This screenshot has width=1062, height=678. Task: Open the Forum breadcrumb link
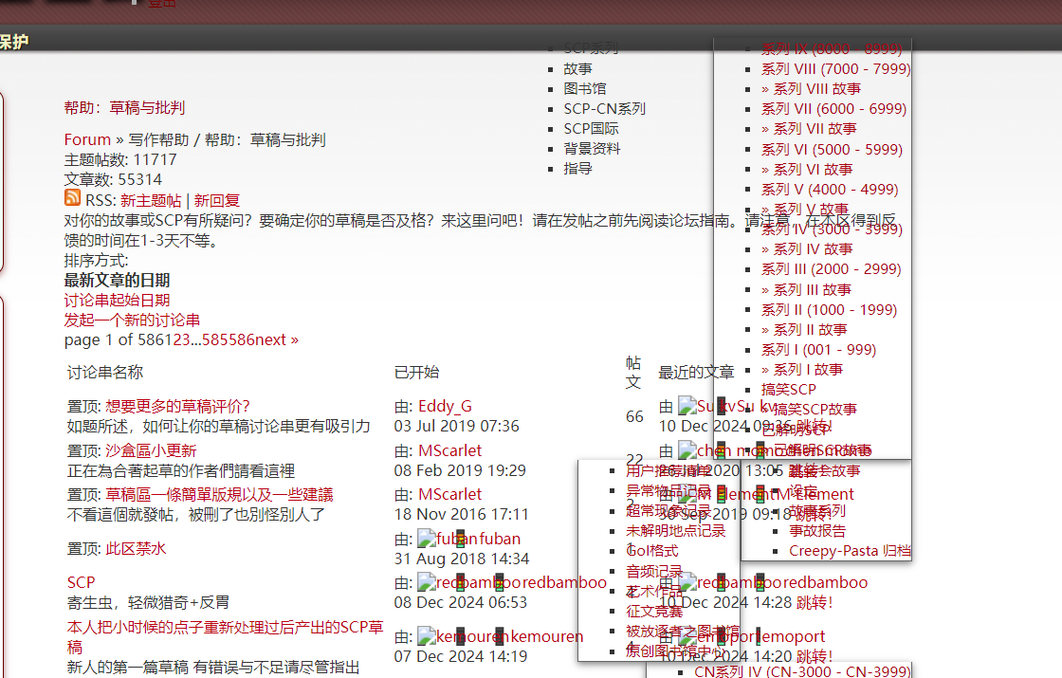pyautogui.click(x=86, y=138)
